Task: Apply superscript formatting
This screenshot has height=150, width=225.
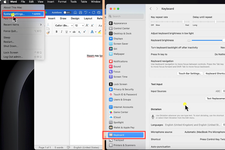Action: point(85,32)
